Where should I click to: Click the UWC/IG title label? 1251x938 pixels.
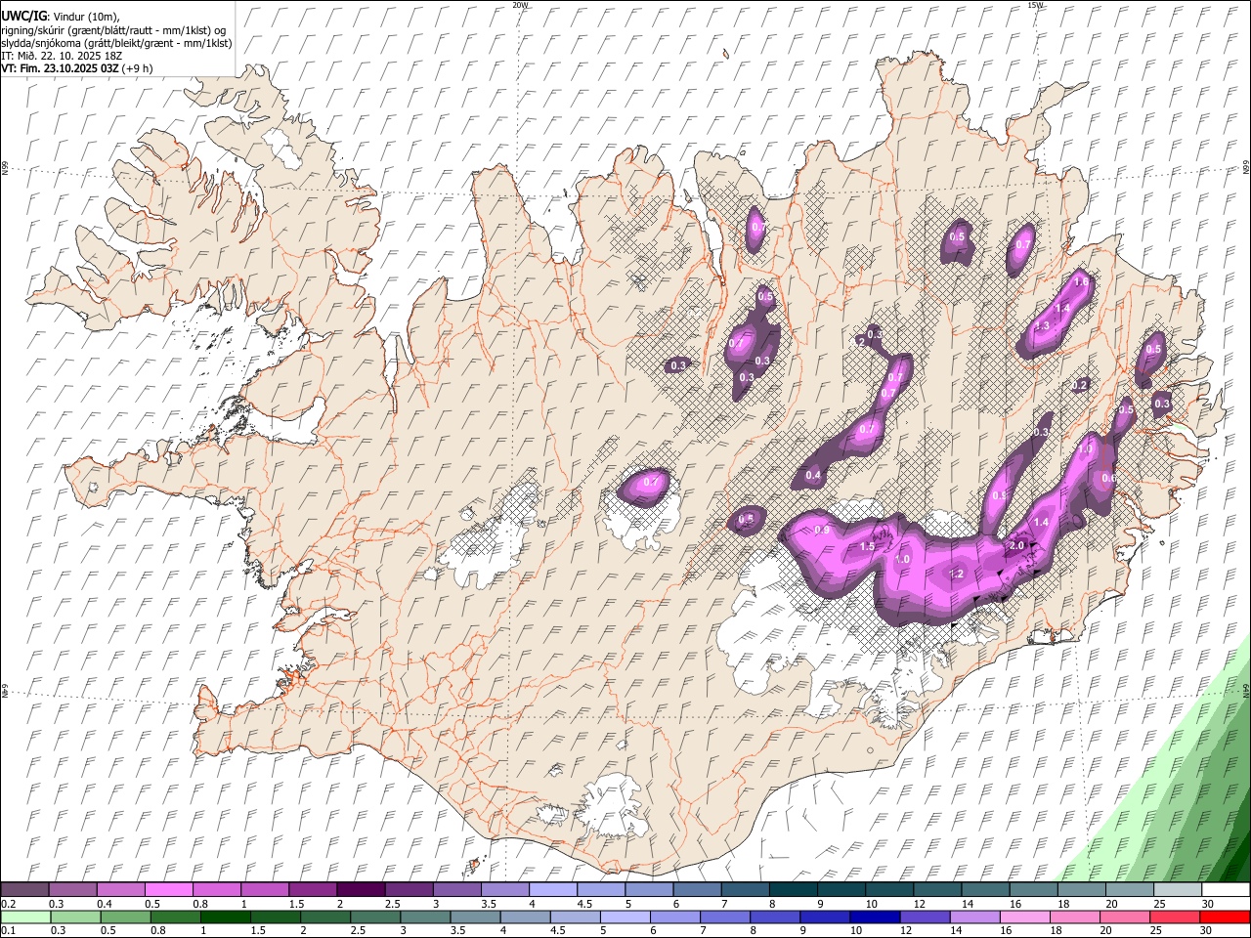23,17
